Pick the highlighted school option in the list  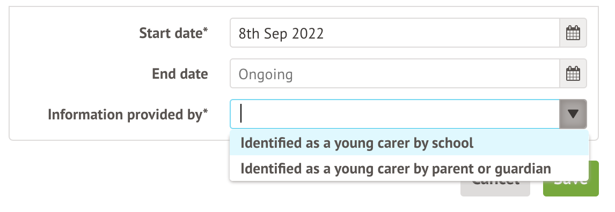tap(409, 143)
